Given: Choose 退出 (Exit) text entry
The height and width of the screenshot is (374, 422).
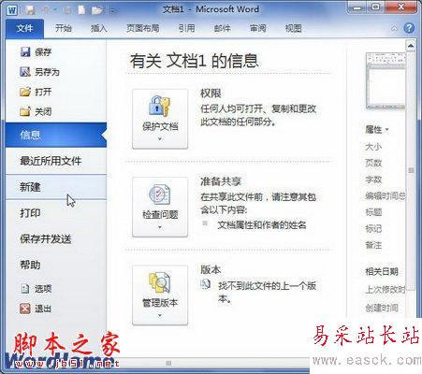Looking at the screenshot, I should coord(43,309).
